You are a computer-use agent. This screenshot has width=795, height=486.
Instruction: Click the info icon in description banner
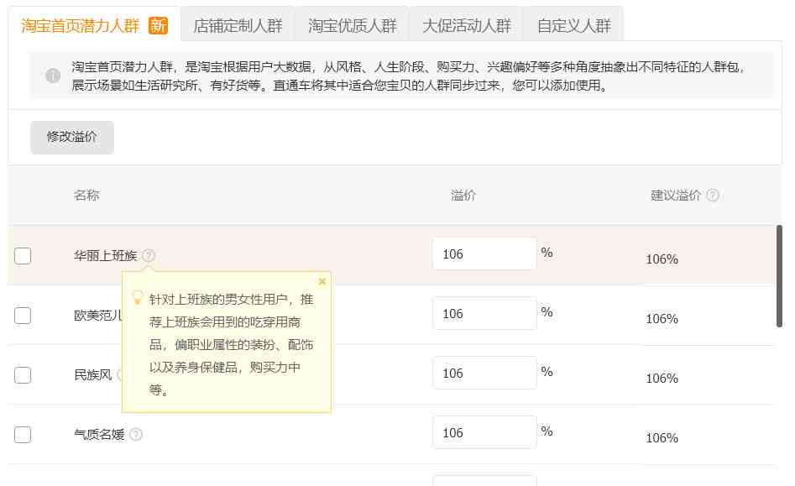tap(53, 76)
